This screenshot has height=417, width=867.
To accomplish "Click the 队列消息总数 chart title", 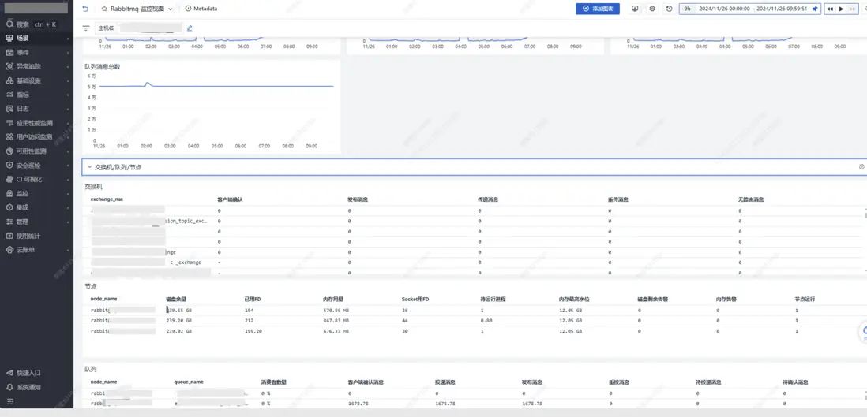I will [103, 66].
